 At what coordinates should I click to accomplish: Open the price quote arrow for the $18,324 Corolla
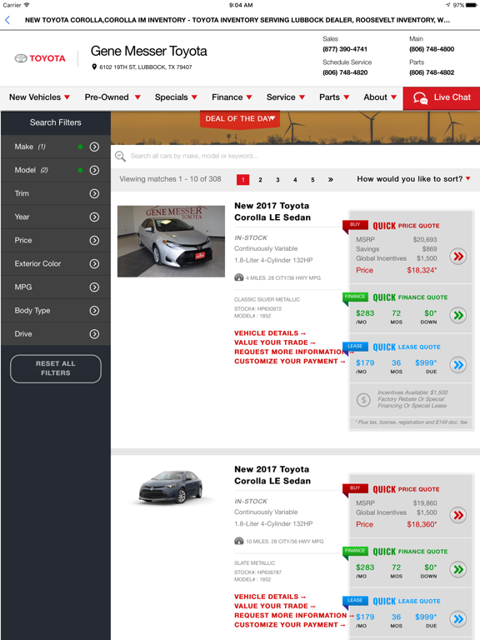point(458,257)
